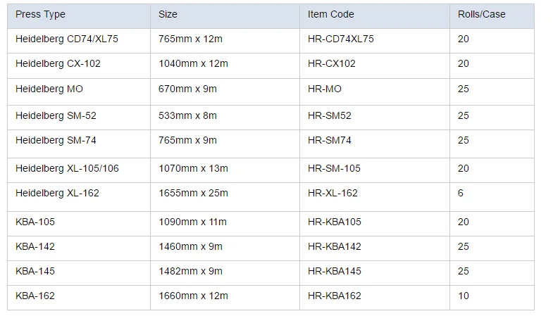
Task: Select Heidelberg XL-105/106 press type
Action: coord(67,168)
